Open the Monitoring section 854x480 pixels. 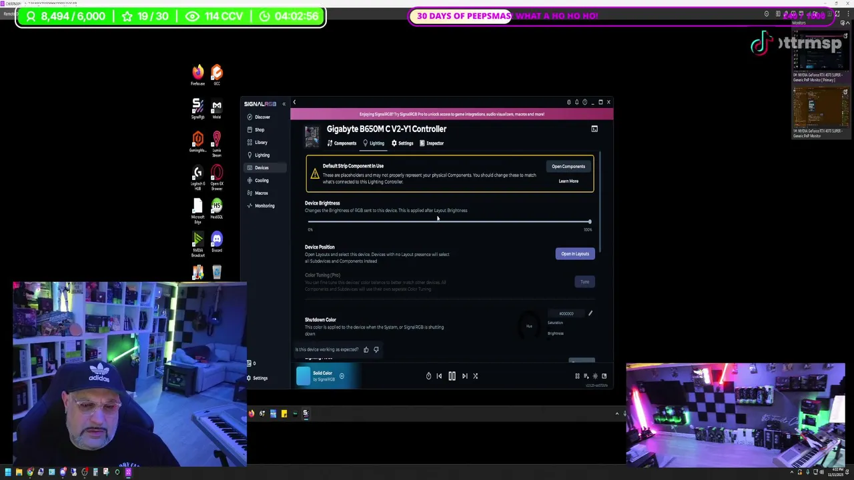(x=264, y=205)
